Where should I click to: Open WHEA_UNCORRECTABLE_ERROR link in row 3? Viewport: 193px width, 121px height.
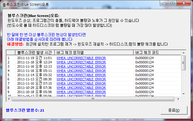pyautogui.click(x=81, y=66)
